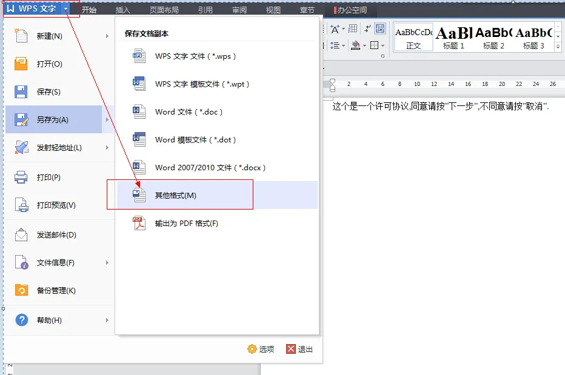Click the Word .doc file icon
Screen dimensions: 565x375
pyautogui.click(x=139, y=111)
